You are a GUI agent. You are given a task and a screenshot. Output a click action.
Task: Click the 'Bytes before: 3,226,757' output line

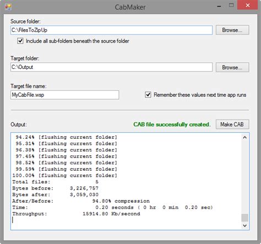[x=56, y=188]
